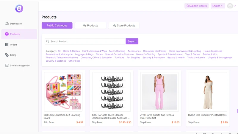This screenshot has height=134, width=238.
Task: Open Billing in sidebar
Action: coord(19,55)
